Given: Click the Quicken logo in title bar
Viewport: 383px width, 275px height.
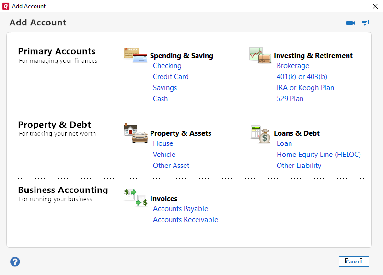Looking at the screenshot, I should click(x=6, y=6).
